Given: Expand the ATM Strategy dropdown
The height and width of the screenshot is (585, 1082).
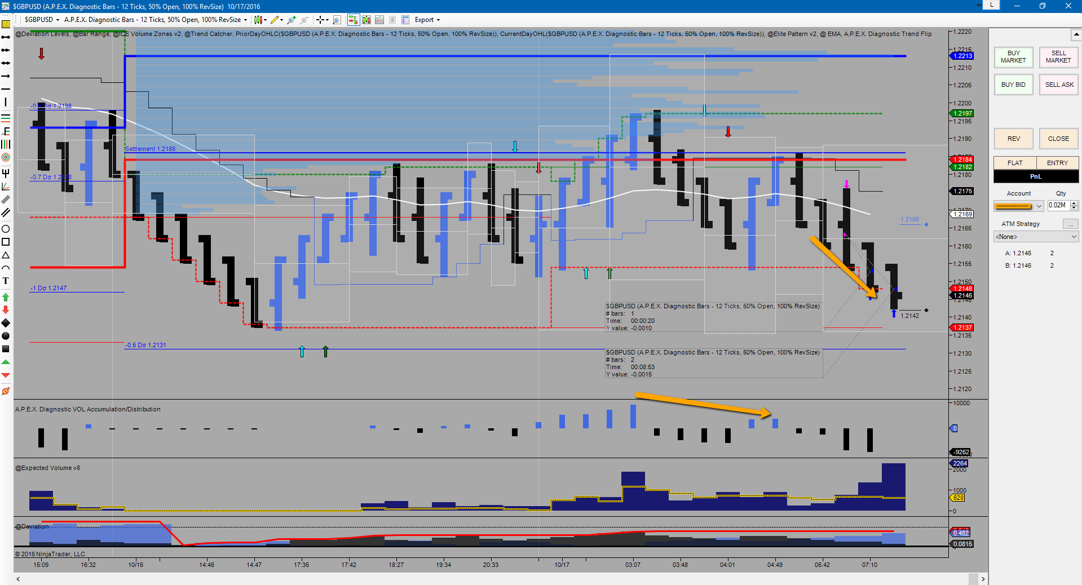Looking at the screenshot, I should pos(1036,237).
